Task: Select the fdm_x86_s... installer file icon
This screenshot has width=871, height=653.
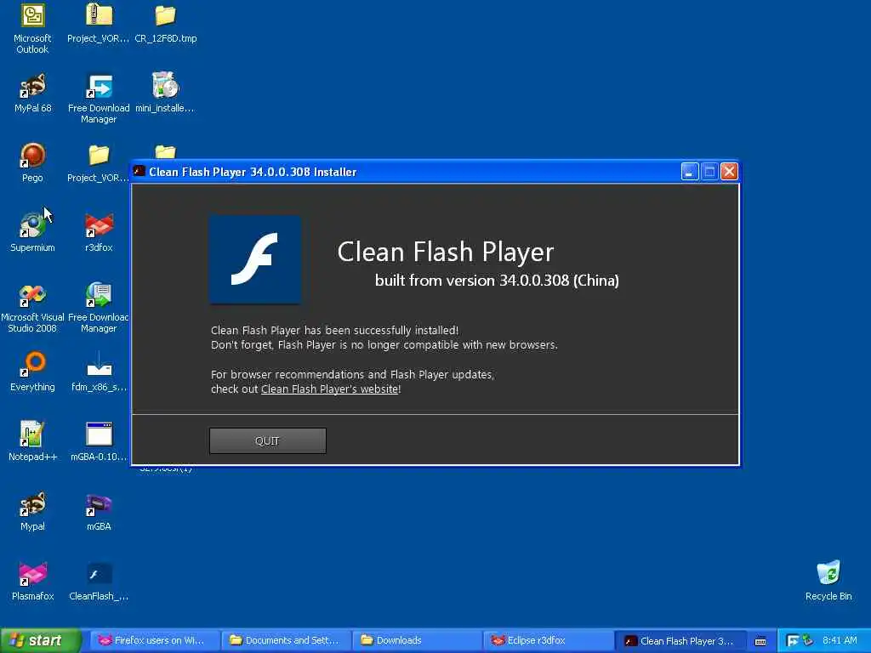Action: pos(99,365)
